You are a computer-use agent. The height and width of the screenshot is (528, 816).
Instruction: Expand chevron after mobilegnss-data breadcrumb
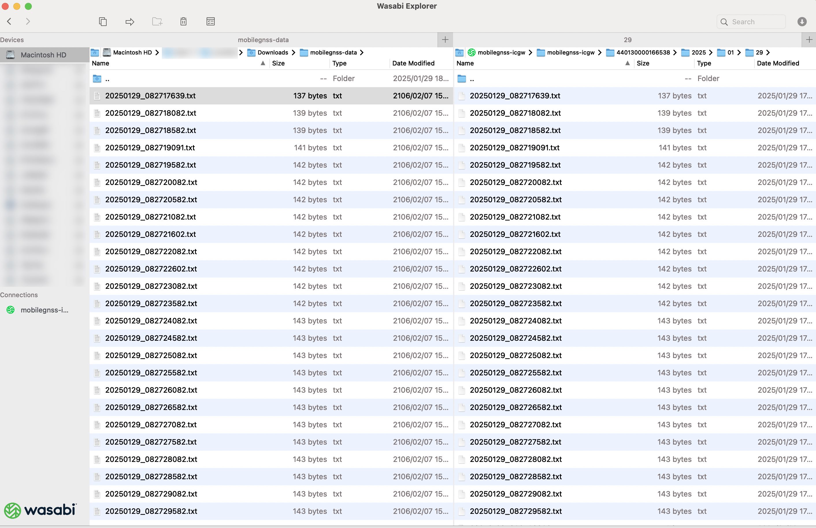point(362,53)
